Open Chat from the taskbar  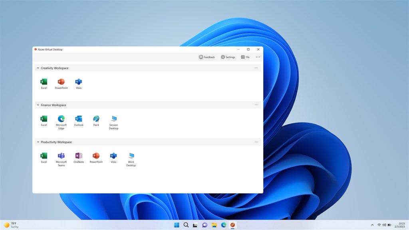(205, 225)
